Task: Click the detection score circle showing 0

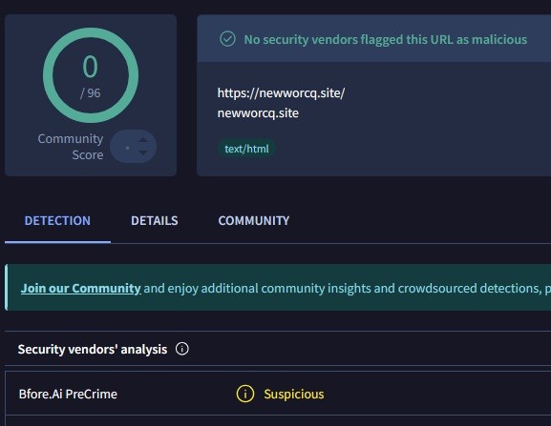Action: pyautogui.click(x=91, y=75)
